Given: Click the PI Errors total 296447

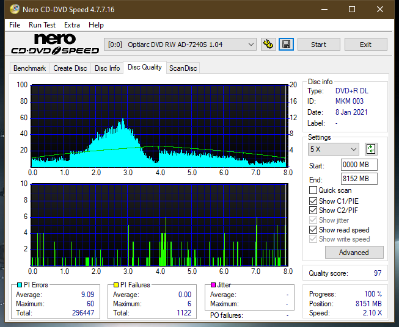Looking at the screenshot, I should click(83, 313).
